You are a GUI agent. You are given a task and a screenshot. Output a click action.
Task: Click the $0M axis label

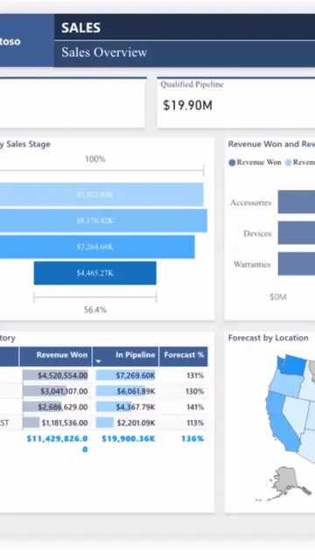pos(278,297)
